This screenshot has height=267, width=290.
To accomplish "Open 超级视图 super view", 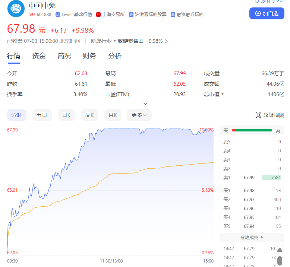I will pos(270,115).
